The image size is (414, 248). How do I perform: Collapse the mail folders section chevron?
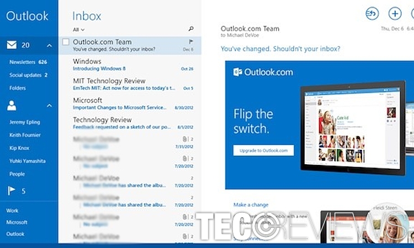point(49,46)
